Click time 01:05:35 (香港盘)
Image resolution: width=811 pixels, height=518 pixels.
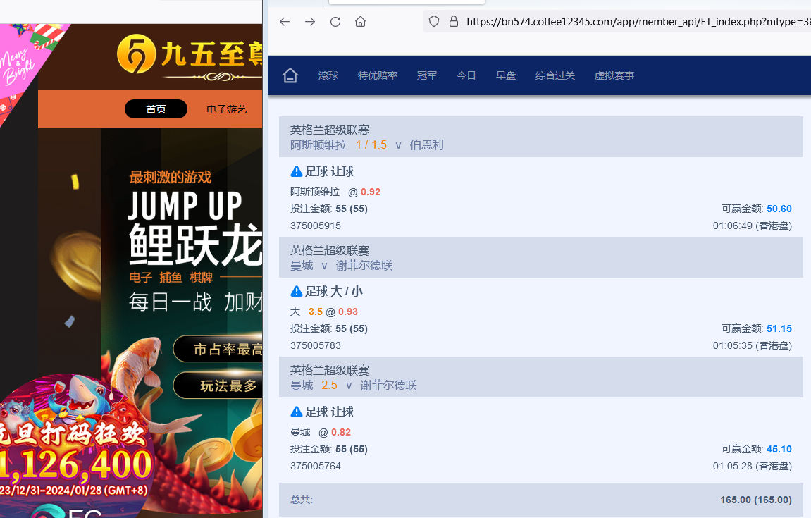pos(752,345)
